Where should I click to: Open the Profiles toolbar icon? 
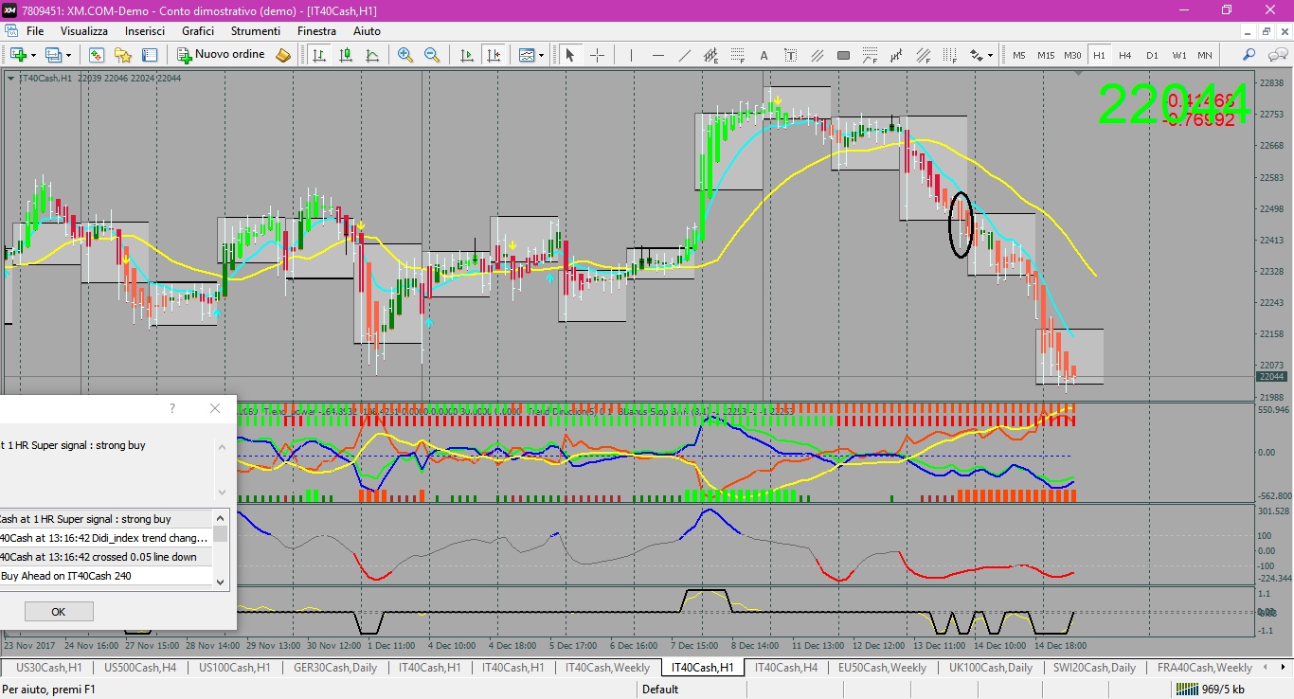click(x=53, y=55)
